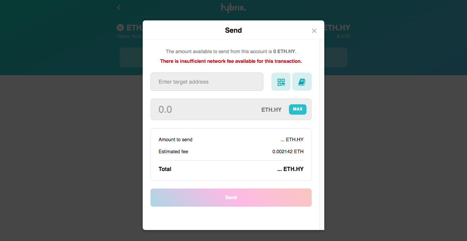Click the $ 0.00 balance behind the dialog

[x=343, y=36]
